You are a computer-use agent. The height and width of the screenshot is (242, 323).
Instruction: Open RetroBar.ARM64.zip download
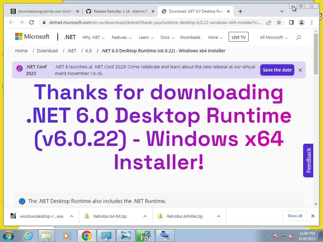tap(181, 216)
